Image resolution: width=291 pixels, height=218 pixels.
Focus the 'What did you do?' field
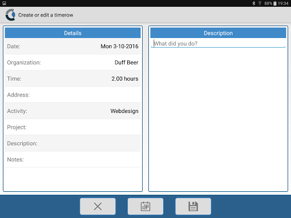click(x=218, y=44)
